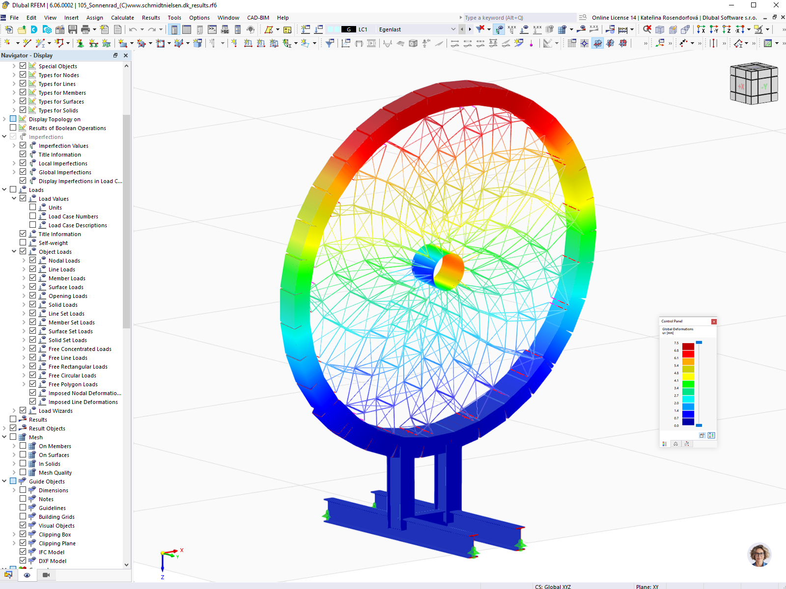This screenshot has width=786, height=589.
Task: Open the CAD-BIM menu
Action: click(x=258, y=18)
